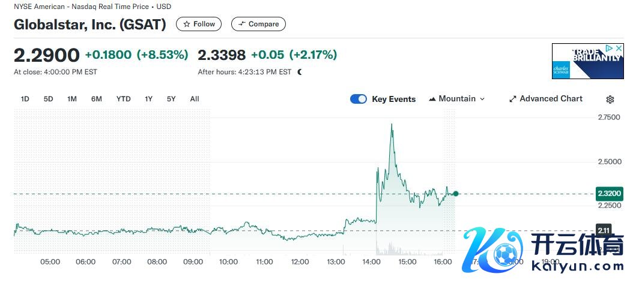Expand the Mountain chart type dropdown
Screen dimensions: 633x286
coord(457,99)
